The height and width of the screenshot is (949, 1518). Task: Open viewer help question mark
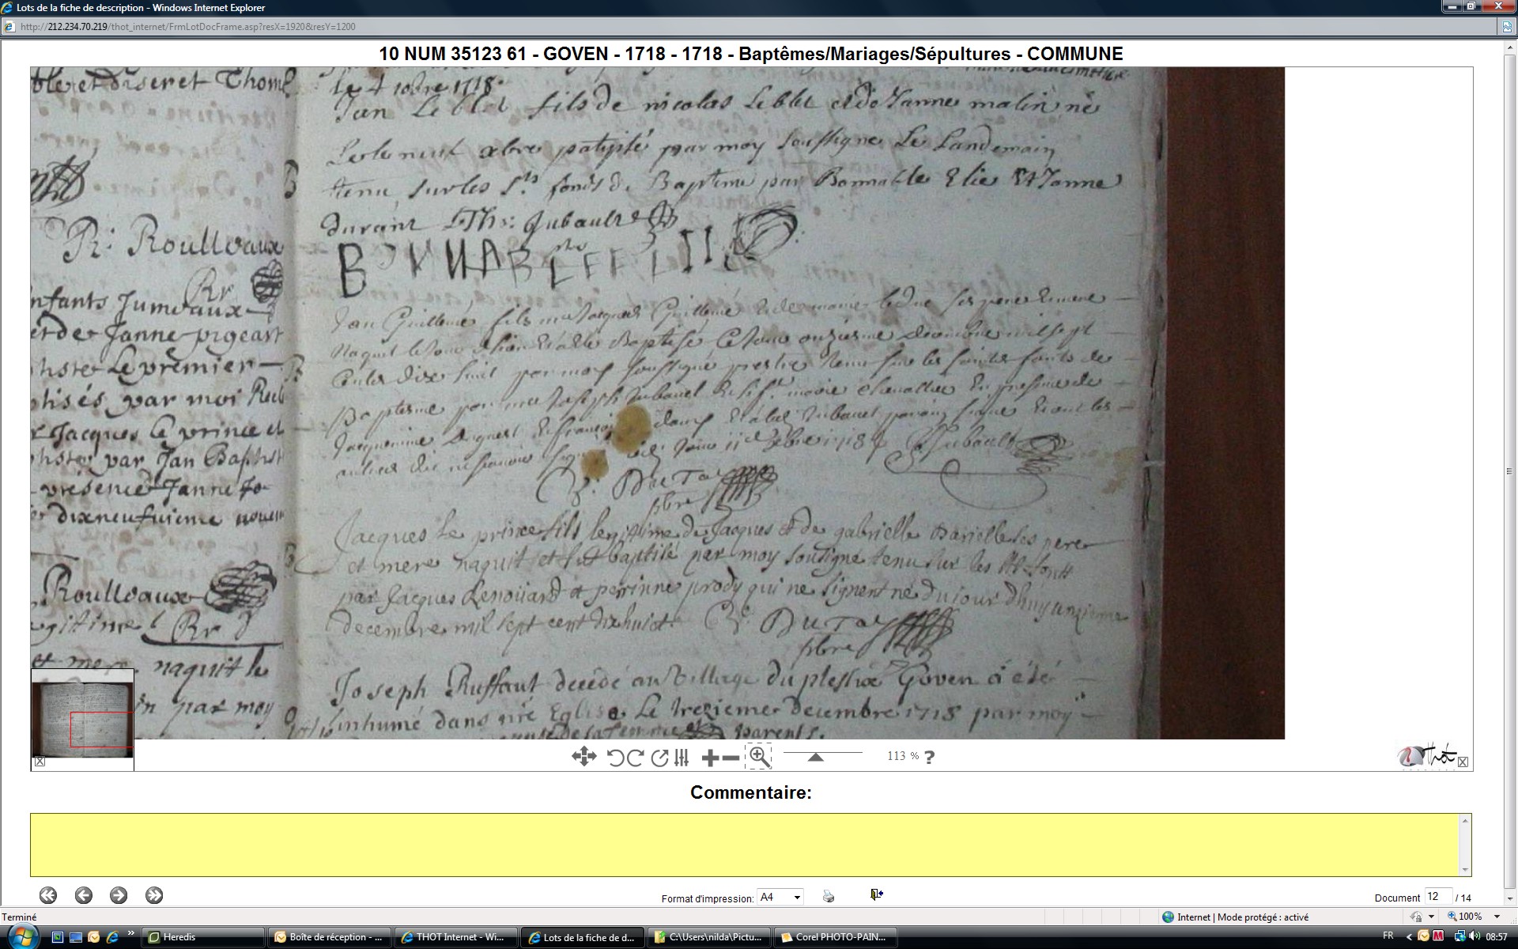click(x=929, y=757)
